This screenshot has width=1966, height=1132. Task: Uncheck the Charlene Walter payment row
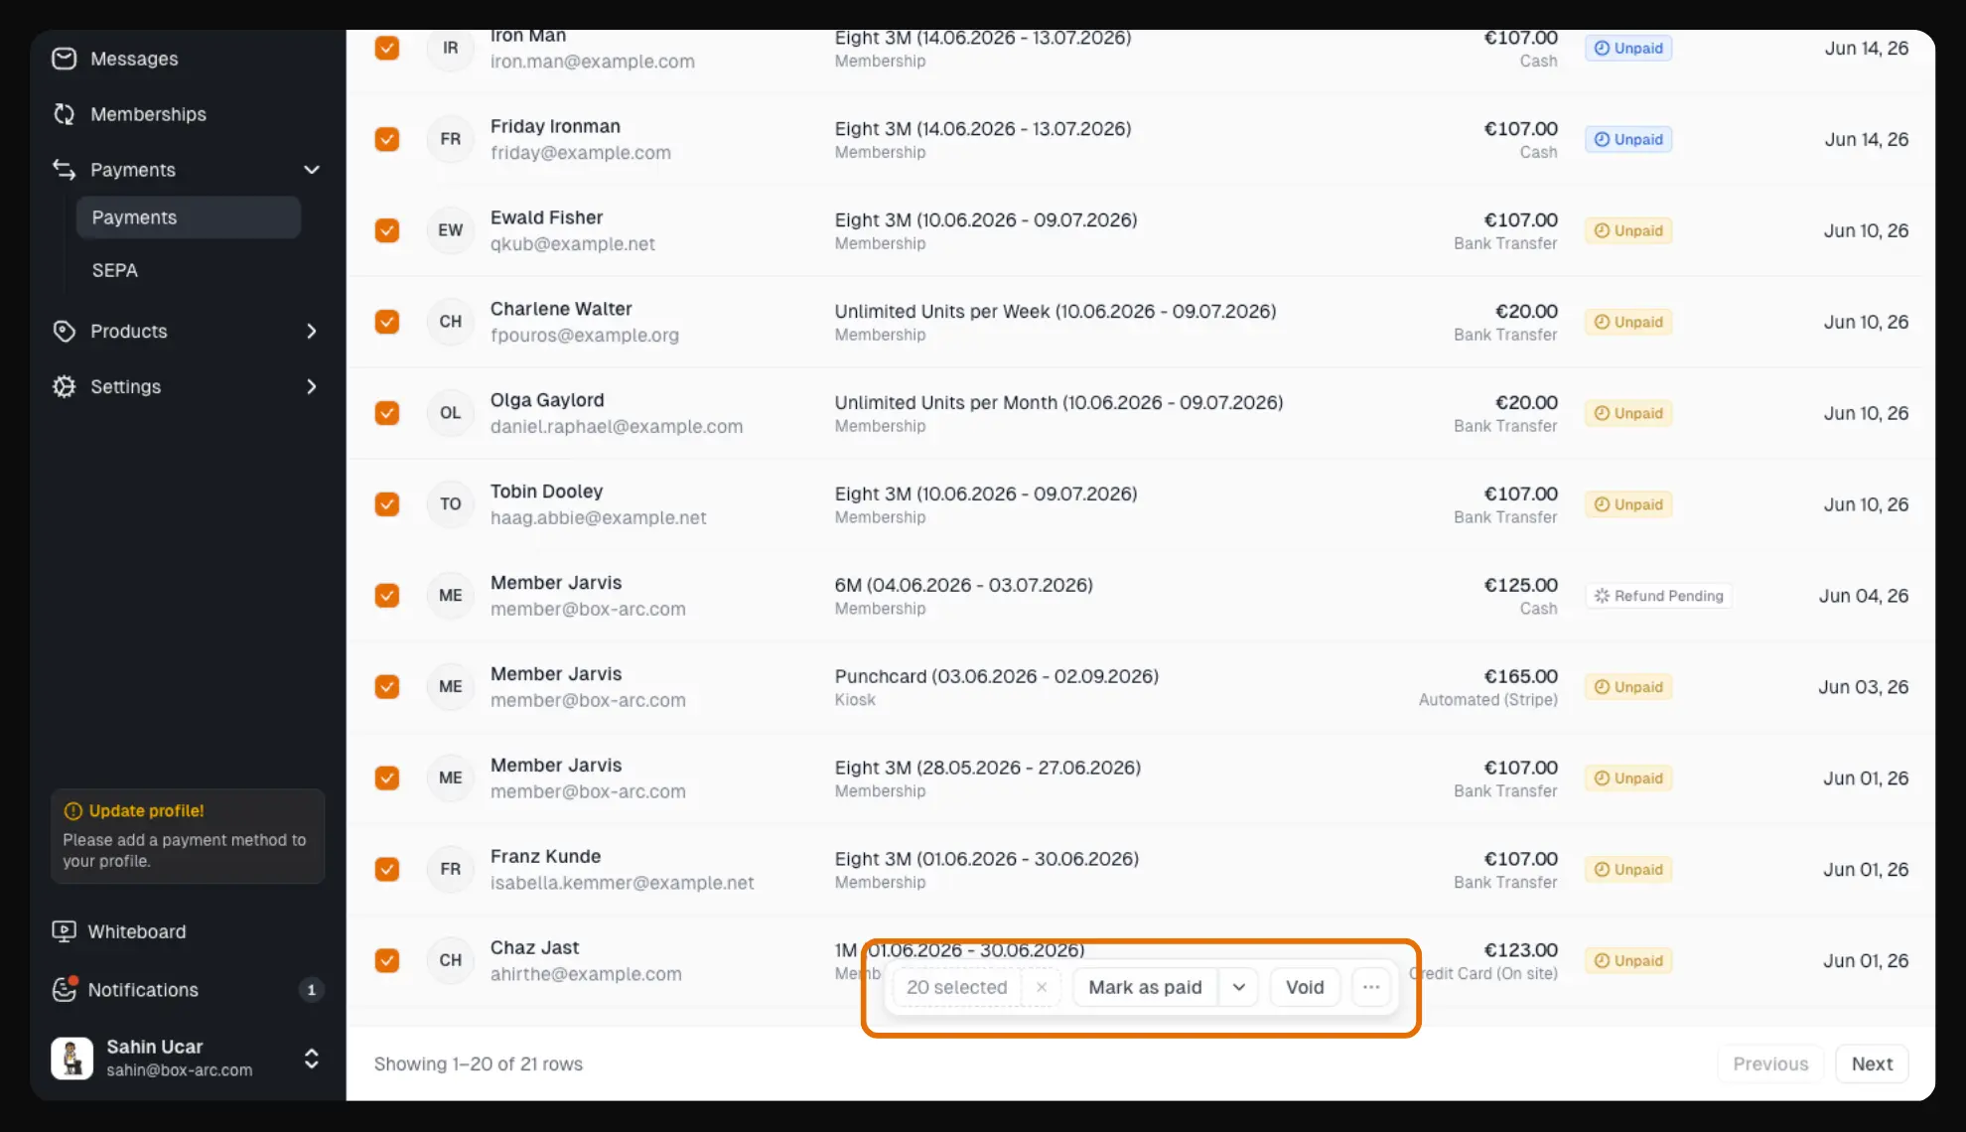[x=387, y=322]
